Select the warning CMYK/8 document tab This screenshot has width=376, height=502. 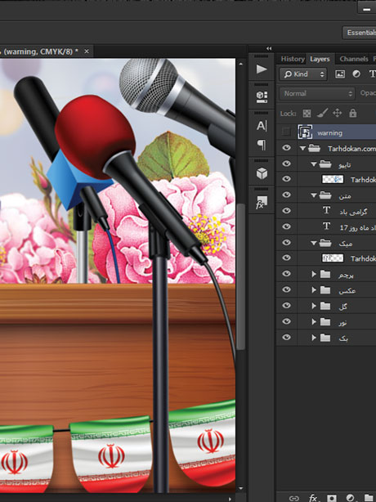click(41, 52)
